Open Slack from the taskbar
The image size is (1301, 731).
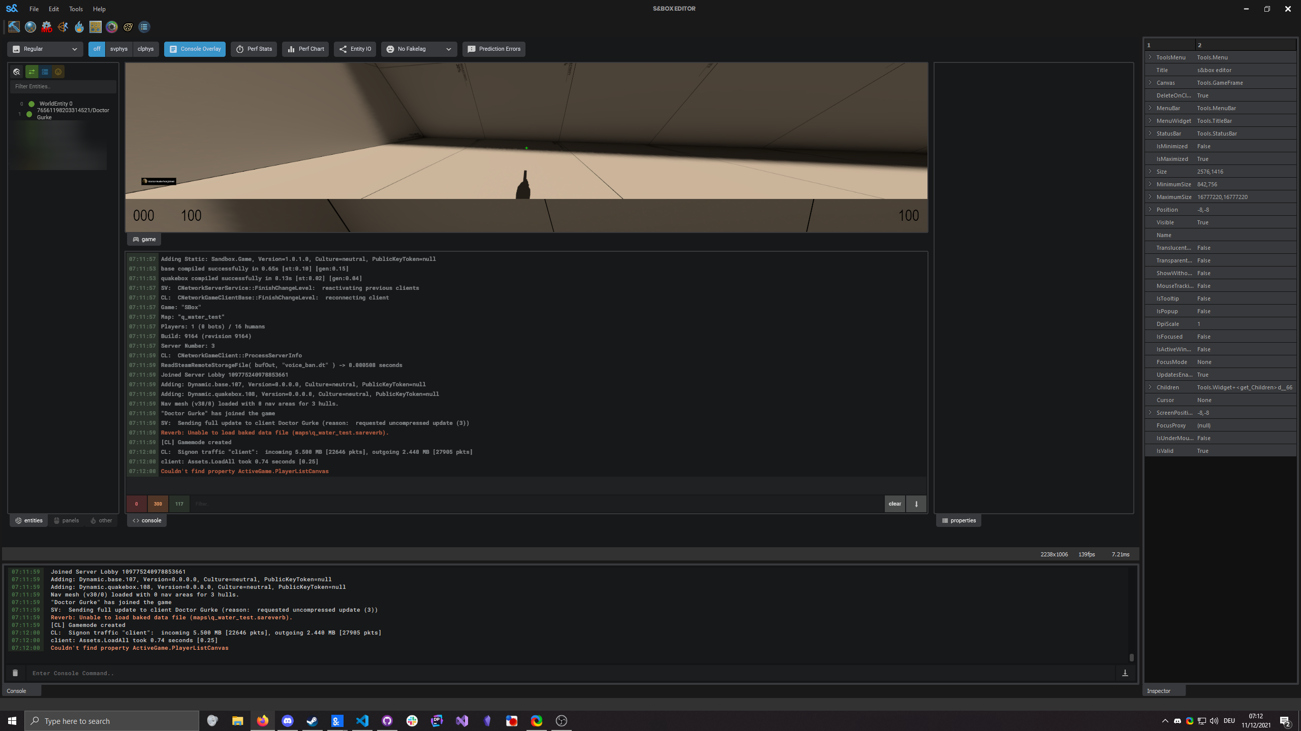click(x=412, y=721)
